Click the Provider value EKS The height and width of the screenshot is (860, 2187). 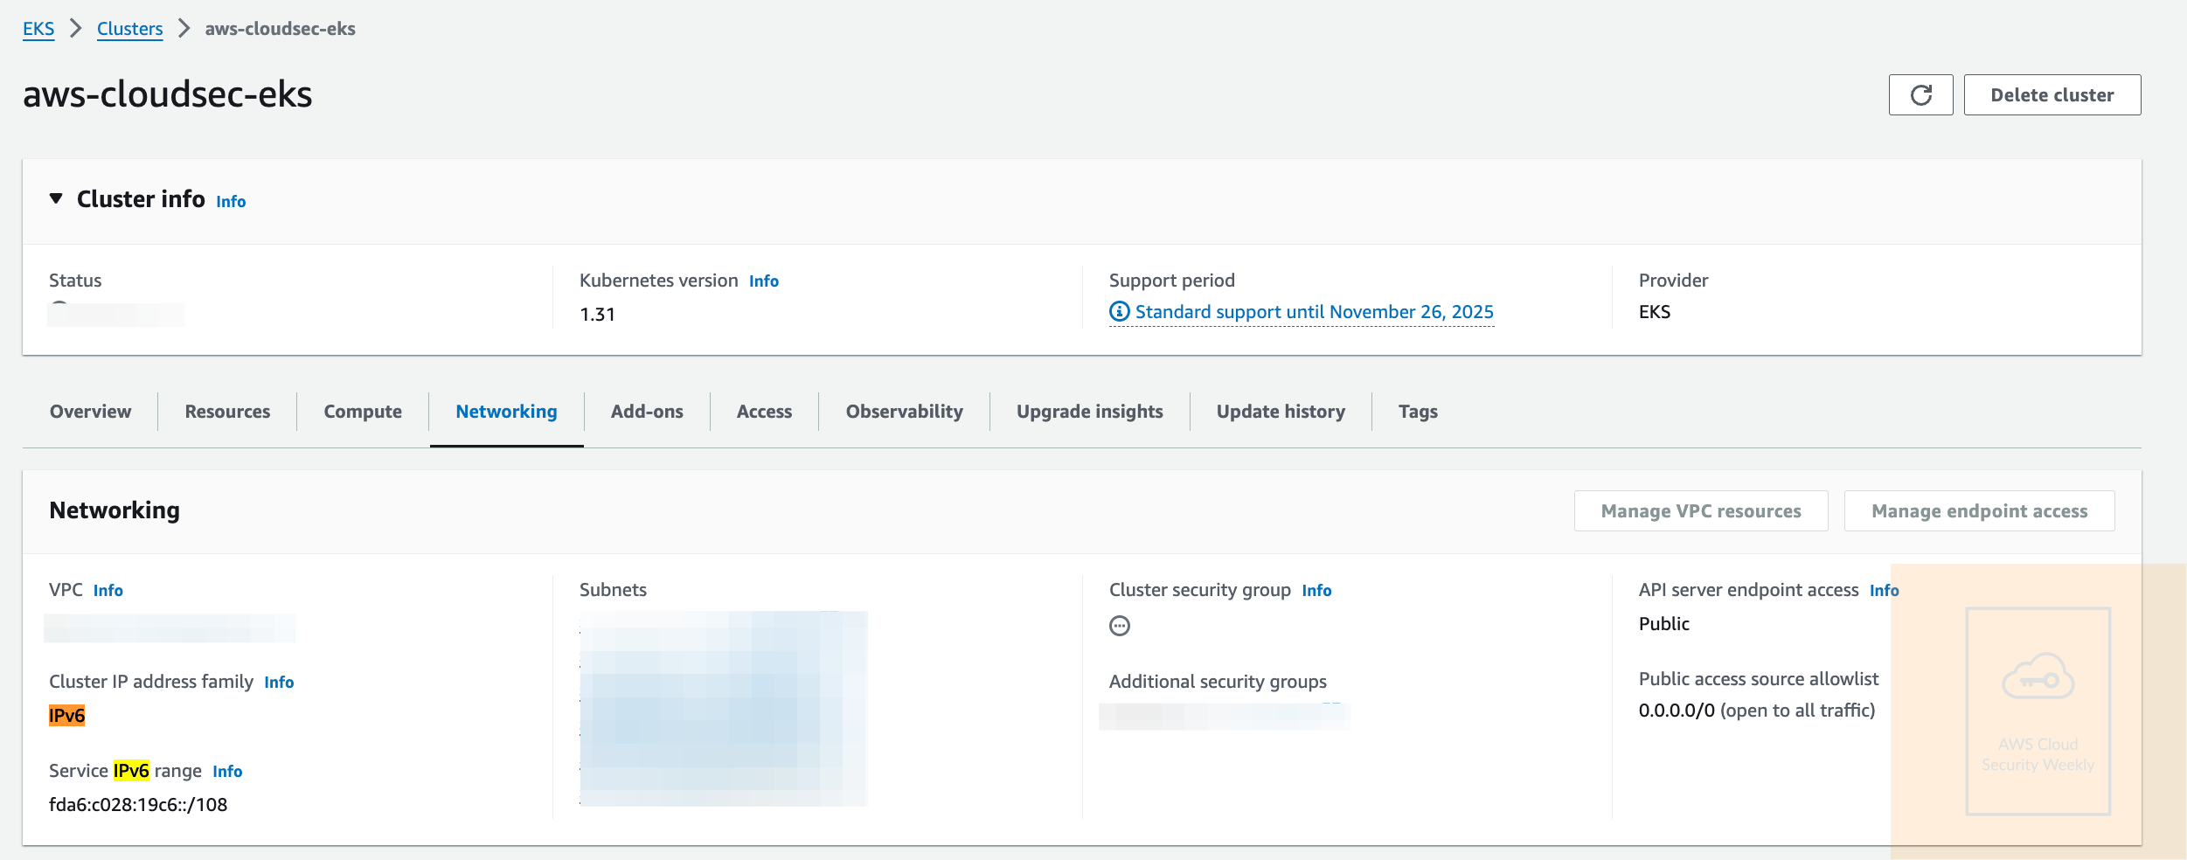(1654, 312)
